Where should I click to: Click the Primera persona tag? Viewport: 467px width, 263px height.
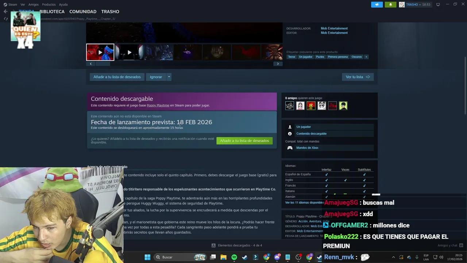tap(338, 57)
